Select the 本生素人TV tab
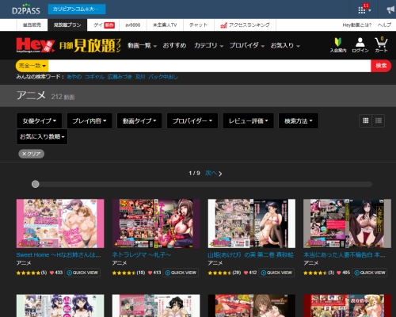The height and width of the screenshot is (317, 396). click(x=165, y=25)
